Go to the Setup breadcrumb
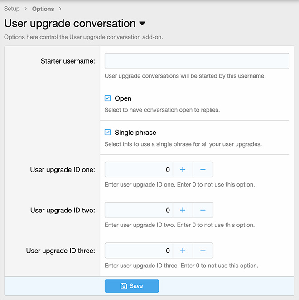Image resolution: width=299 pixels, height=300 pixels. tap(12, 9)
